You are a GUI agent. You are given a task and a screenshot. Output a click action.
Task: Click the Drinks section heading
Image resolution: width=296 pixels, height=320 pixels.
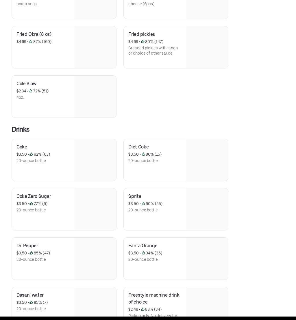click(x=20, y=129)
